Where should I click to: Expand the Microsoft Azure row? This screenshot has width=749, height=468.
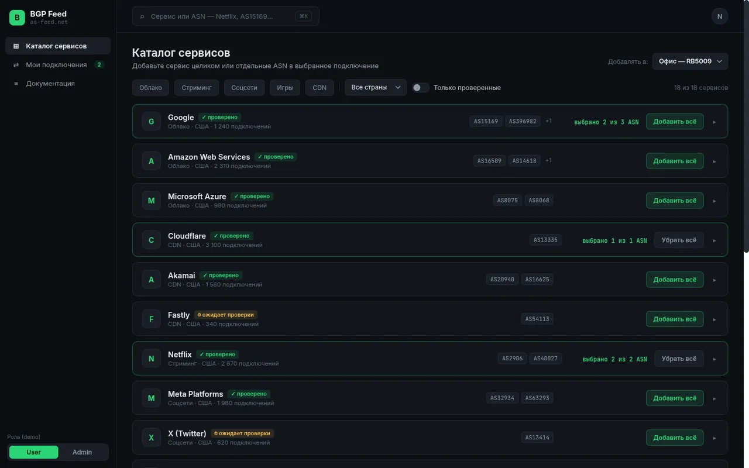(x=714, y=201)
